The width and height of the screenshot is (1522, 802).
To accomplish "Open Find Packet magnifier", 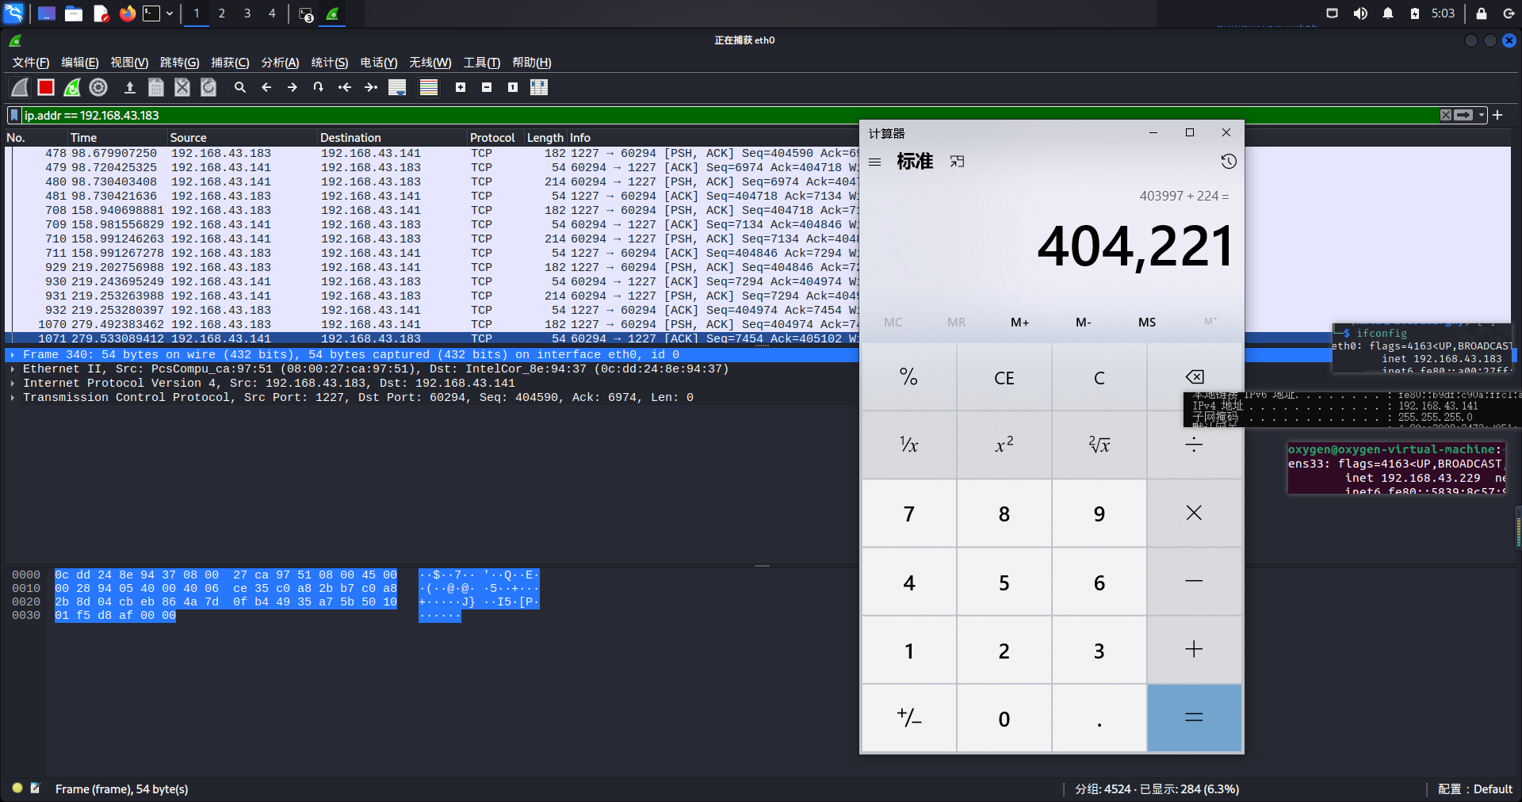I will tap(240, 87).
